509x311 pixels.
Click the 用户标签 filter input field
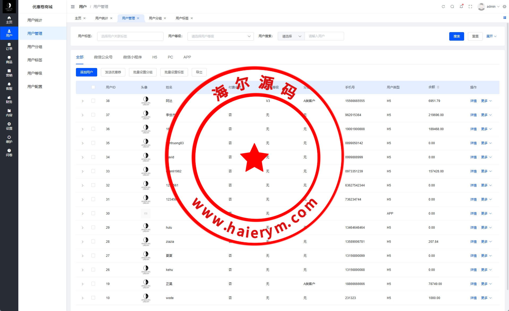130,36
